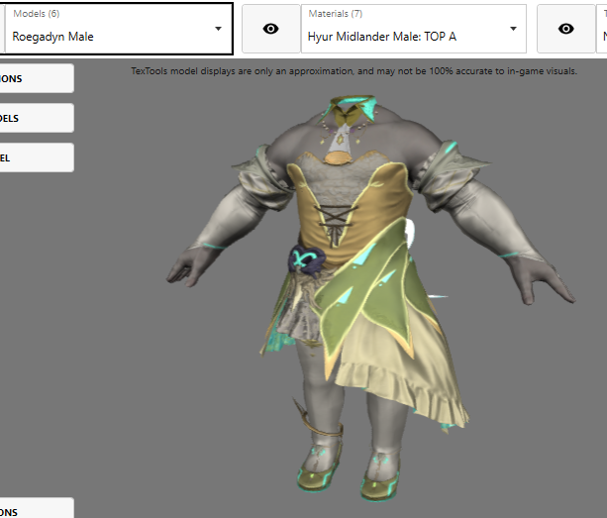Click the top sidebar button ending in 'ONS'
The height and width of the screenshot is (518, 607).
(x=37, y=78)
